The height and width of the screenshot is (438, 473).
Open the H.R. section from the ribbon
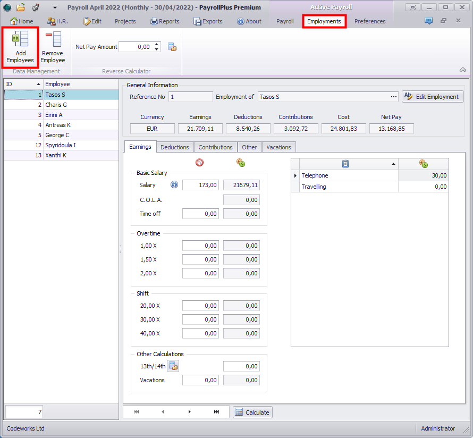[52, 21]
